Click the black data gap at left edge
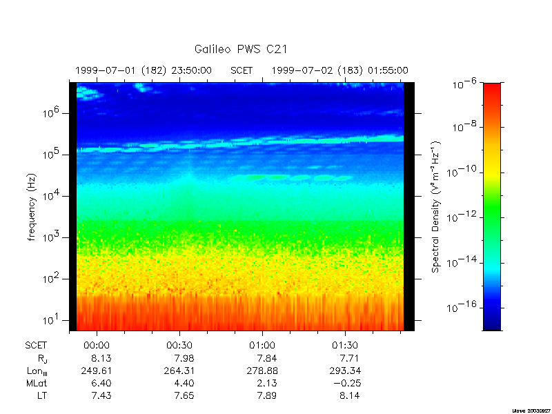Screen dimensions: 552x414 click(x=73, y=206)
